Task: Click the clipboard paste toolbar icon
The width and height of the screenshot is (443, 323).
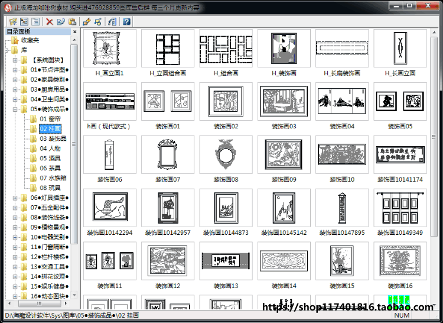Action: [x=72, y=21]
